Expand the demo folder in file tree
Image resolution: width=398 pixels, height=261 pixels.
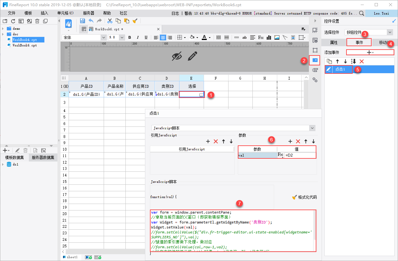click(x=3, y=29)
